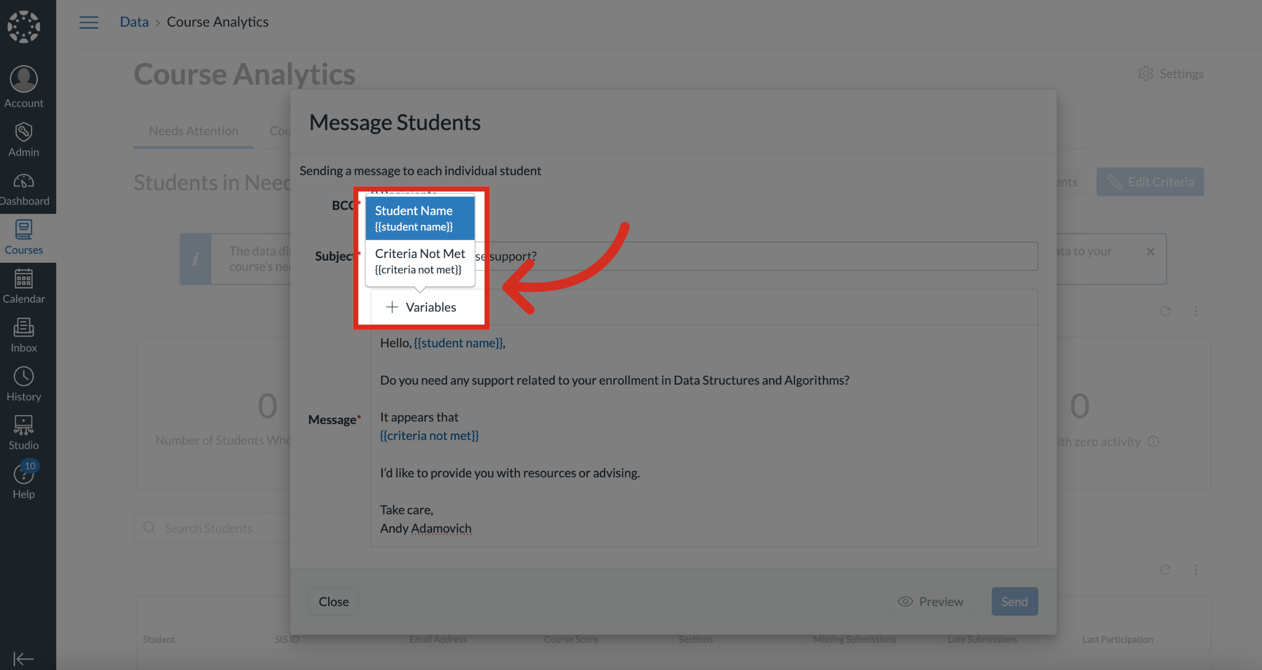Click the Send button
Viewport: 1262px width, 670px height.
[x=1014, y=601]
